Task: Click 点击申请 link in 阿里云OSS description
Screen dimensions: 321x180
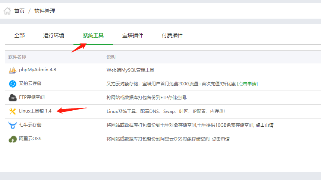Action: click(220, 139)
